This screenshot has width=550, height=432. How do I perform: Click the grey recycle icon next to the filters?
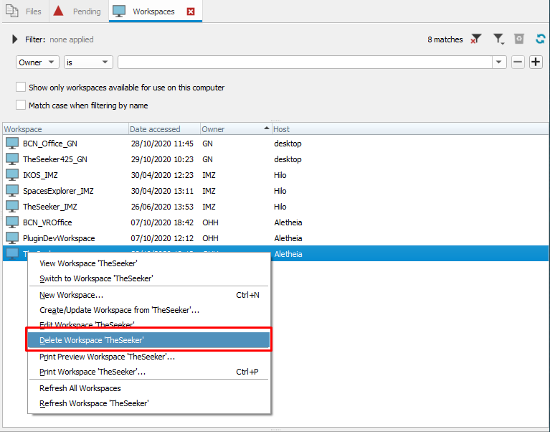(519, 39)
